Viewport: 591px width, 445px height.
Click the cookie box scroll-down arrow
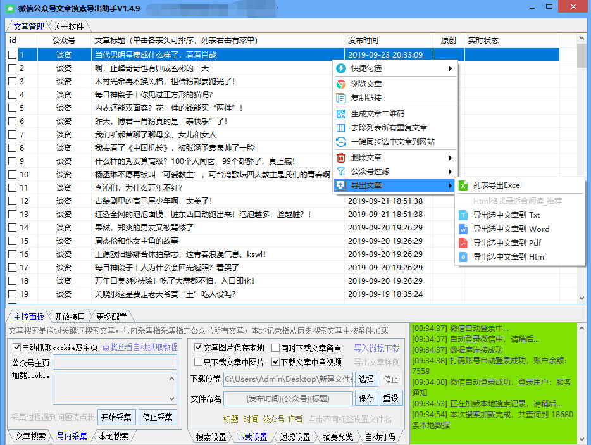(x=172, y=399)
